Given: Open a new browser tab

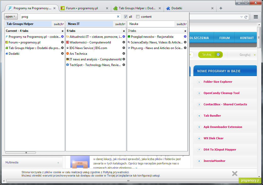Looking at the screenshot, I should tap(221, 8).
